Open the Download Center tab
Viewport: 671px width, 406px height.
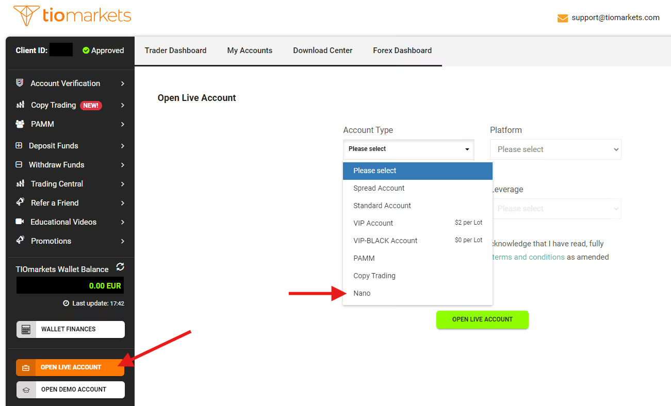tap(322, 50)
